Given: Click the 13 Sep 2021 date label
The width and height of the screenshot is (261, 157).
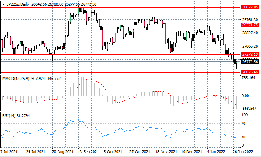Looking at the screenshot, I should [88, 152].
